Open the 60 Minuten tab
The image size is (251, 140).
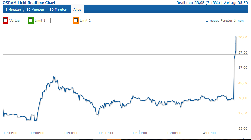[x=58, y=10]
